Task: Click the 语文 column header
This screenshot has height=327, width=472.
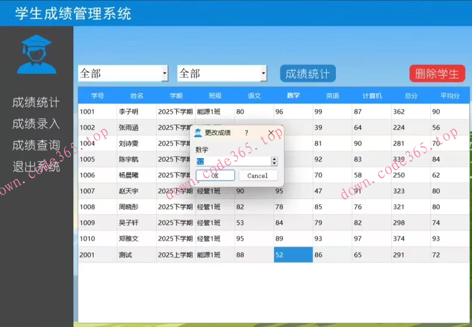Action: (x=254, y=96)
